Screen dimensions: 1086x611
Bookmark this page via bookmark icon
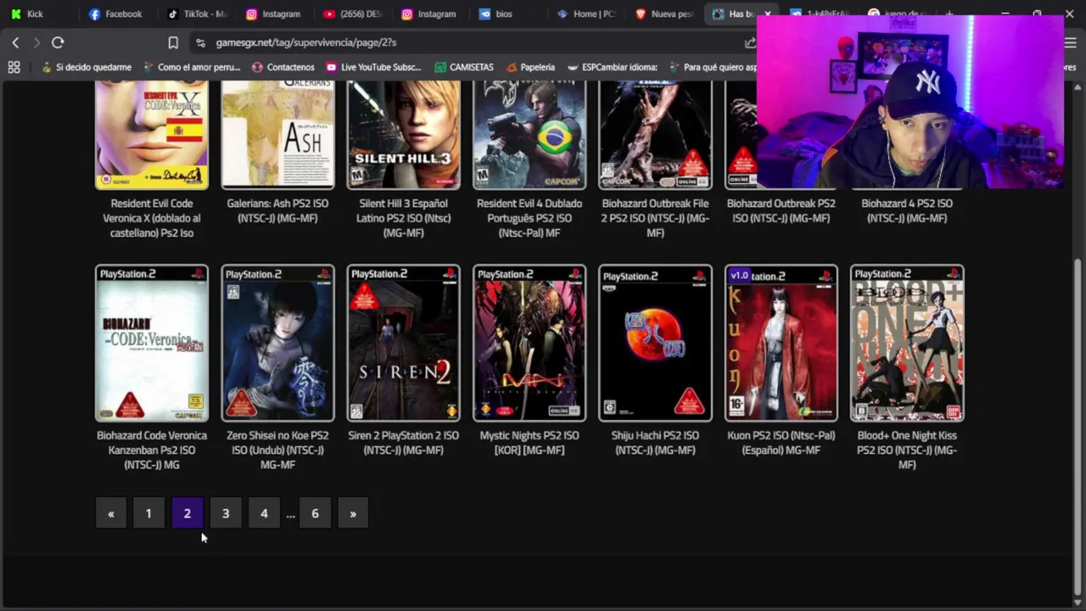pos(173,42)
